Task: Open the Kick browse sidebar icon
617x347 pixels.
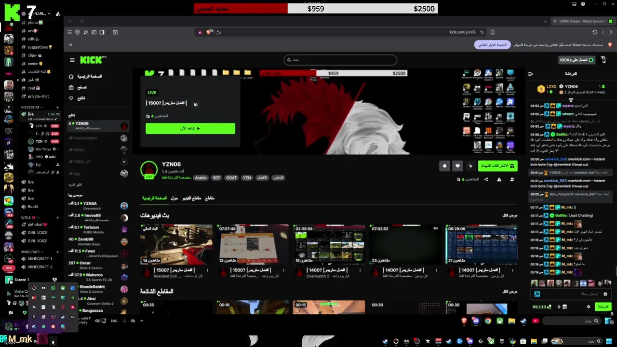Action: (x=71, y=87)
